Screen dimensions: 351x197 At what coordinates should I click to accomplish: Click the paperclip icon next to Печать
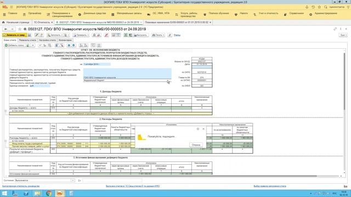(169, 35)
